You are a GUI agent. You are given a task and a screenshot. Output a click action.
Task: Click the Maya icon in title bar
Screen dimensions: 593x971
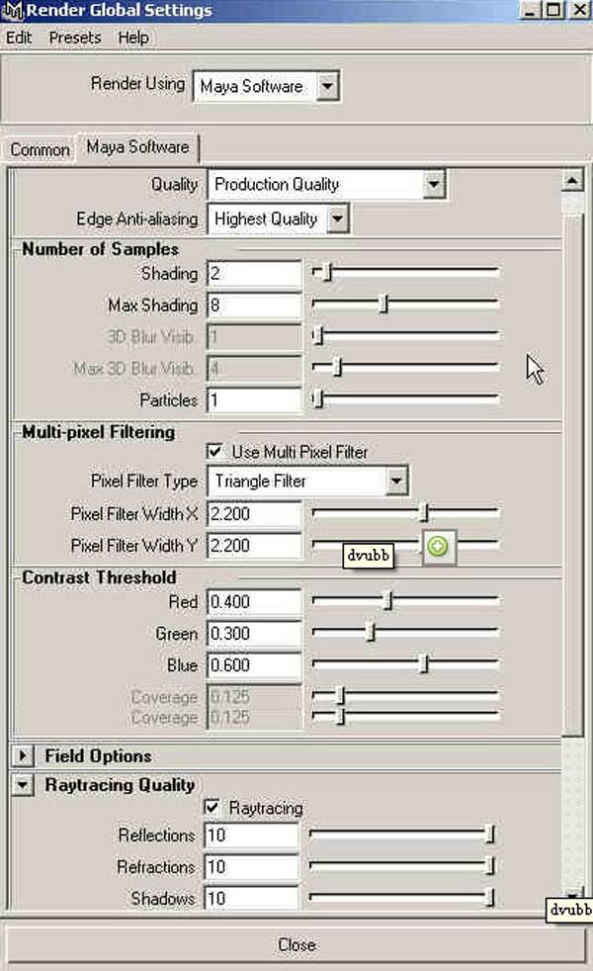point(12,11)
